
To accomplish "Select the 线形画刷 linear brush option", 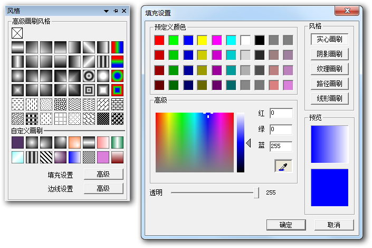I will click(x=329, y=98).
